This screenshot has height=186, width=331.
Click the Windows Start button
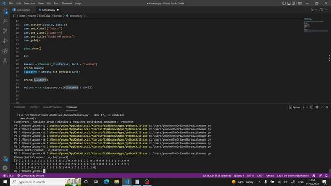[x=5, y=182]
